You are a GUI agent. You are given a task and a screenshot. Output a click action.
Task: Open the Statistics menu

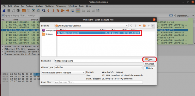(50, 6)
